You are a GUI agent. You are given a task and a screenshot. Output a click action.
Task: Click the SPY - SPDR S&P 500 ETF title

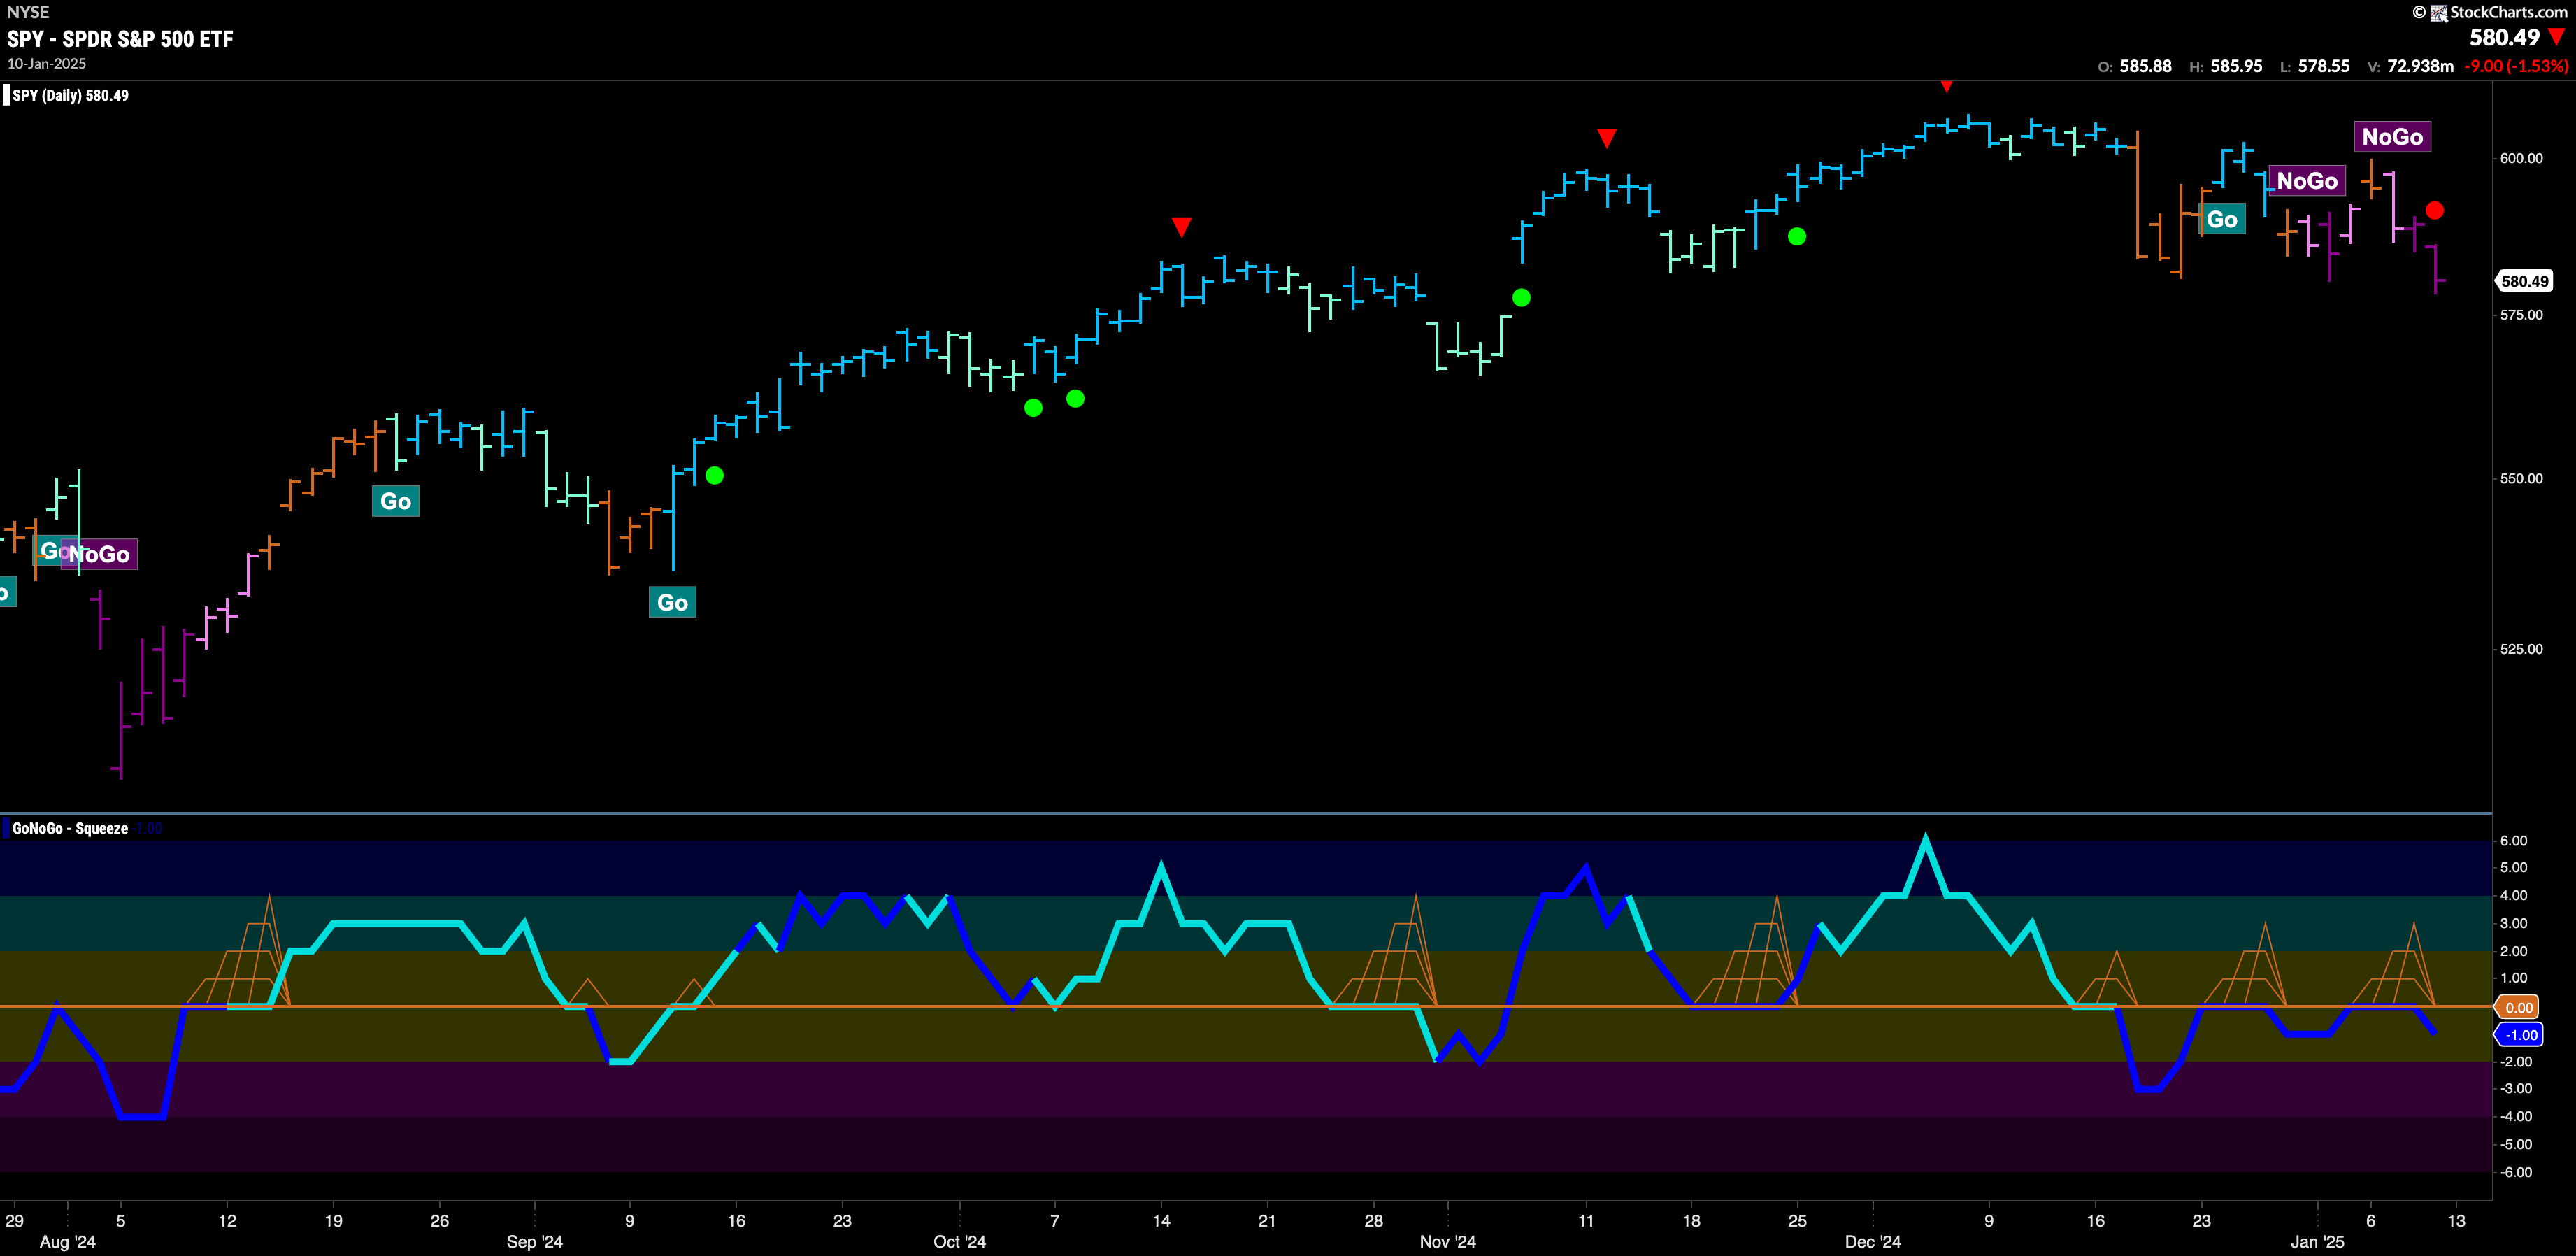(120, 39)
